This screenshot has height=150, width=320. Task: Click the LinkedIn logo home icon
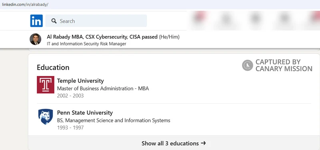pyautogui.click(x=36, y=21)
